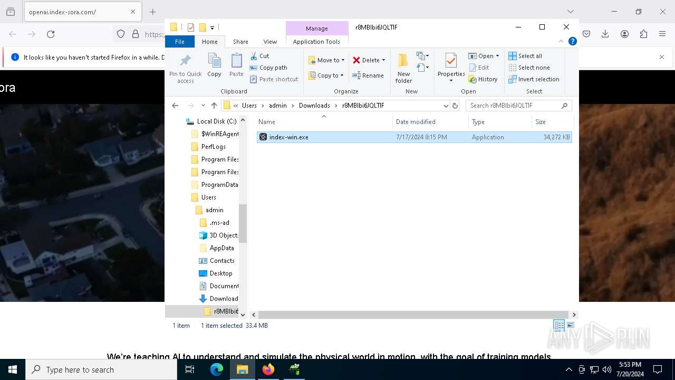Sort by Date modified column
This screenshot has height=380, width=675.
click(430, 122)
